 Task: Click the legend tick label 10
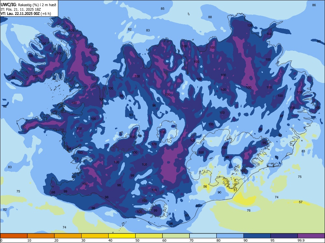point(30,240)
